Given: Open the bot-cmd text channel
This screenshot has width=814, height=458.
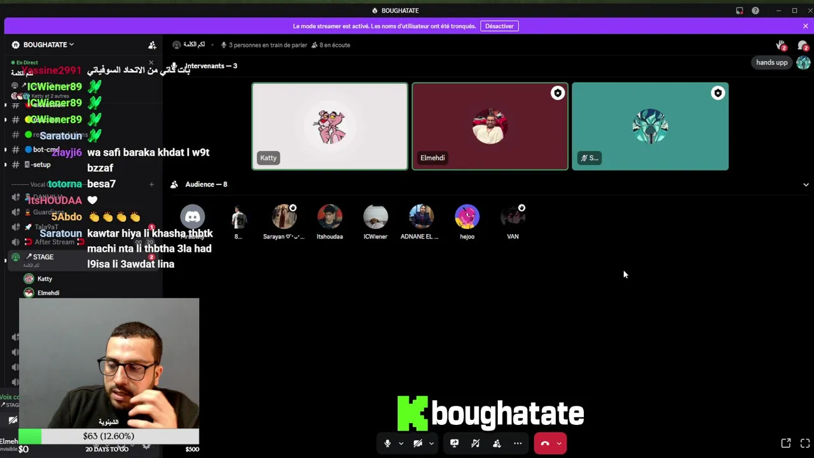Looking at the screenshot, I should pyautogui.click(x=46, y=149).
